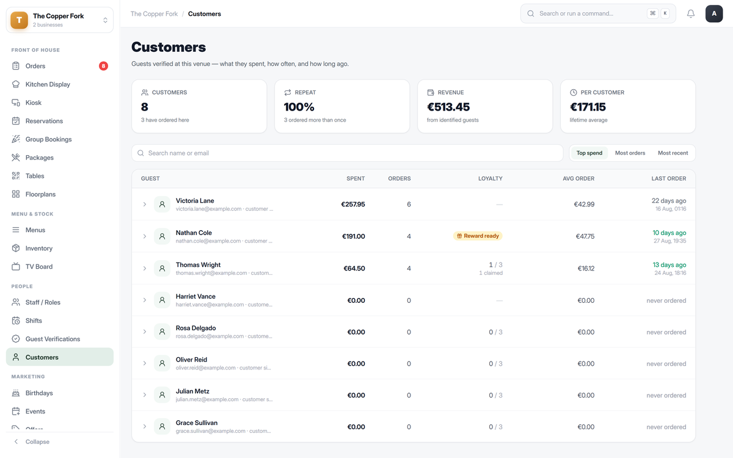Click the Shifts clock calendar icon
Image resolution: width=733 pixels, height=458 pixels.
(x=16, y=321)
